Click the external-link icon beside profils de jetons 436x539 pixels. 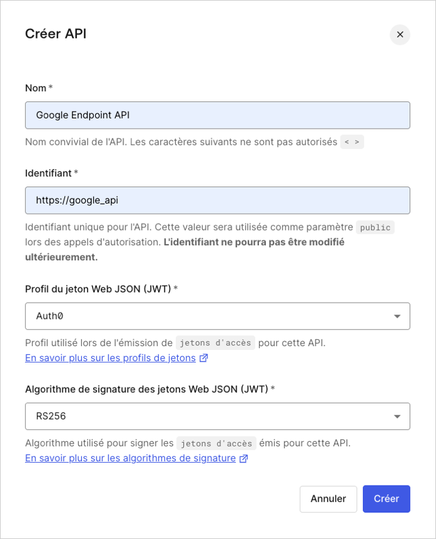pos(202,357)
